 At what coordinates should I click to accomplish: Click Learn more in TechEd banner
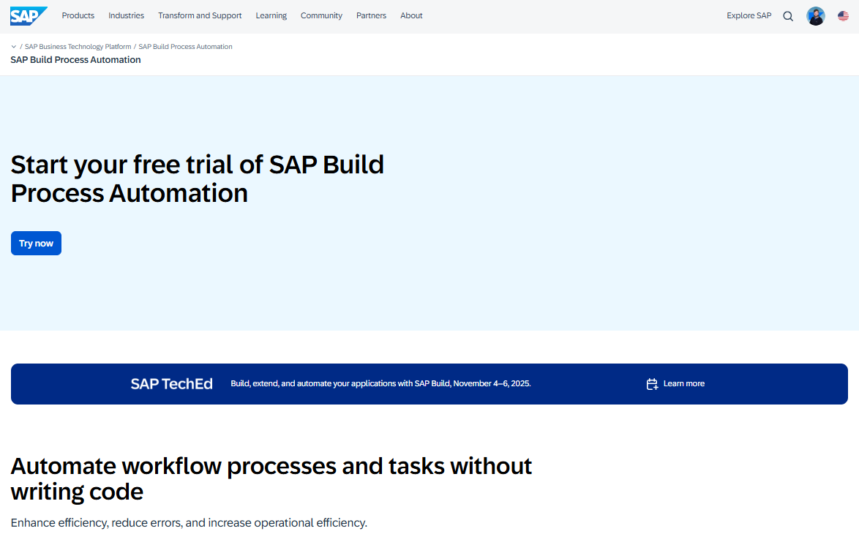click(683, 383)
